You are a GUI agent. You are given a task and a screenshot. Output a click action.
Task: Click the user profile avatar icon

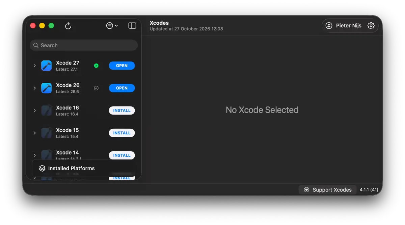(x=329, y=26)
